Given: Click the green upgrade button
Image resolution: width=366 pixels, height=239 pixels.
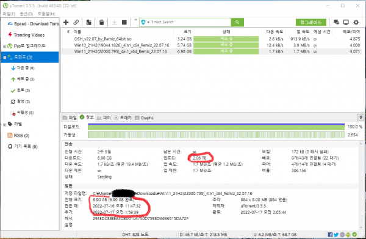Looking at the screenshot, I should (310, 22).
